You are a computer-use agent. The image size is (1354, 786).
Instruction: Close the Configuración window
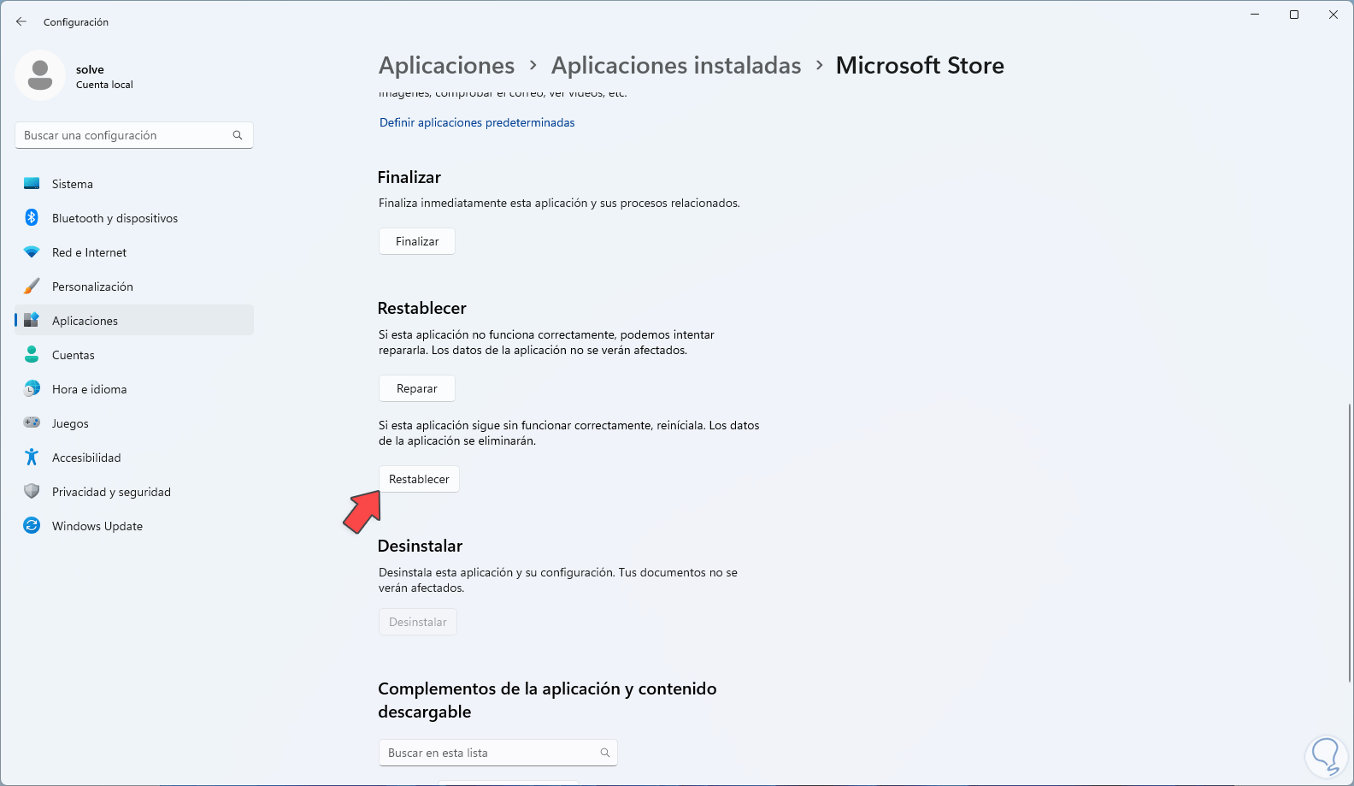(1333, 15)
